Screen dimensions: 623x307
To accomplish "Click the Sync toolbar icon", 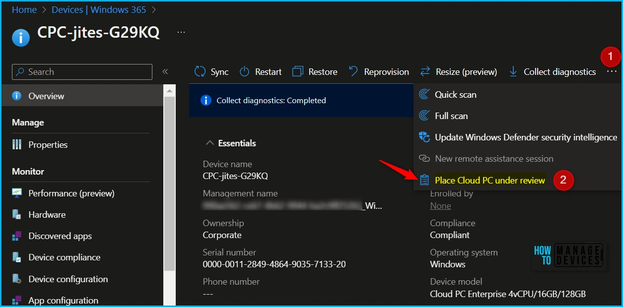I will click(x=200, y=72).
